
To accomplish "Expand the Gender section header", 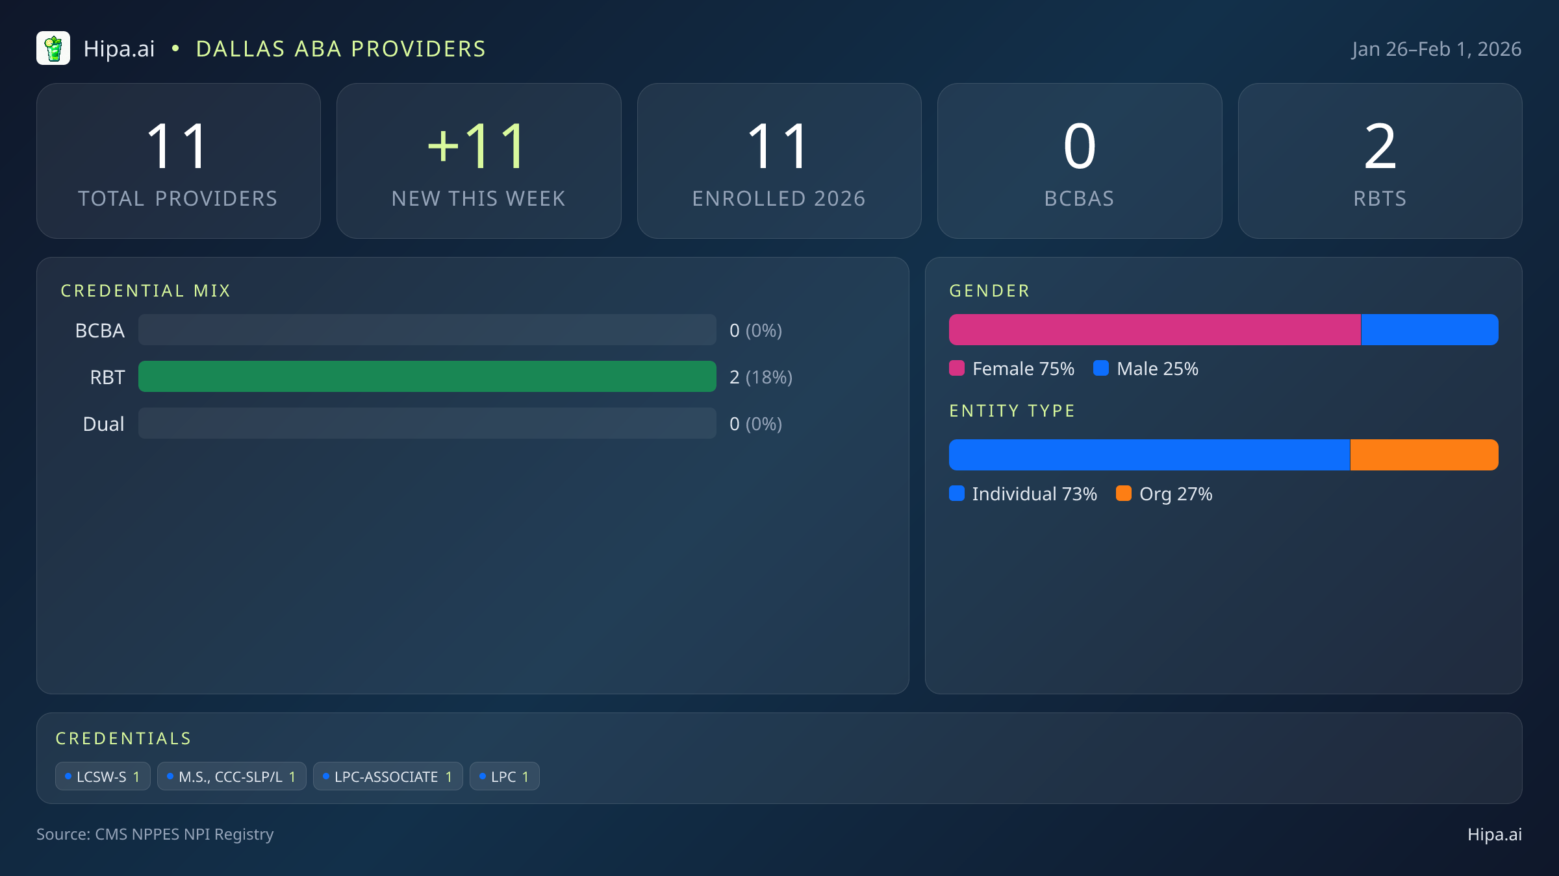I will (989, 291).
